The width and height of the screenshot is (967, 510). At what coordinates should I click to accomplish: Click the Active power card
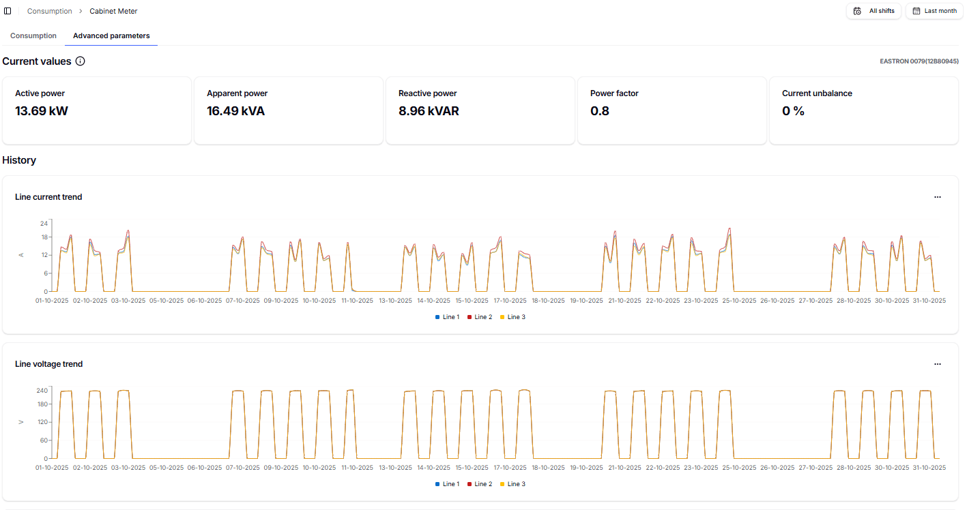point(96,110)
